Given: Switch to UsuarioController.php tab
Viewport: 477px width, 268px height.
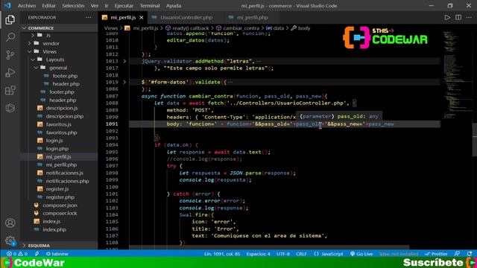Looking at the screenshot, I should pos(186,18).
